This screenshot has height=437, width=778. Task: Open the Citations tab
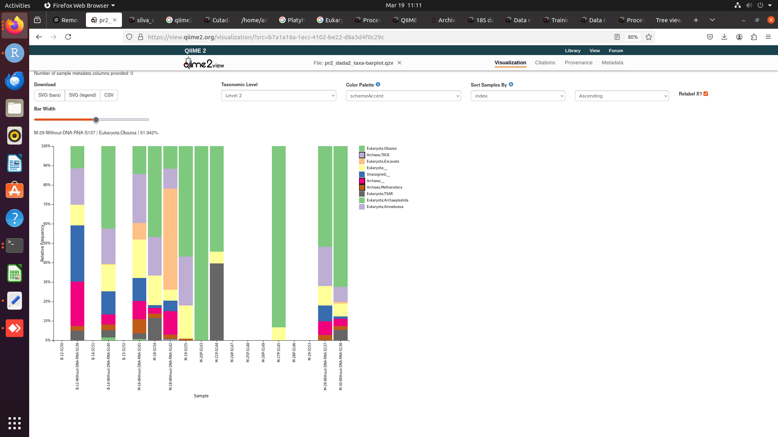click(545, 63)
